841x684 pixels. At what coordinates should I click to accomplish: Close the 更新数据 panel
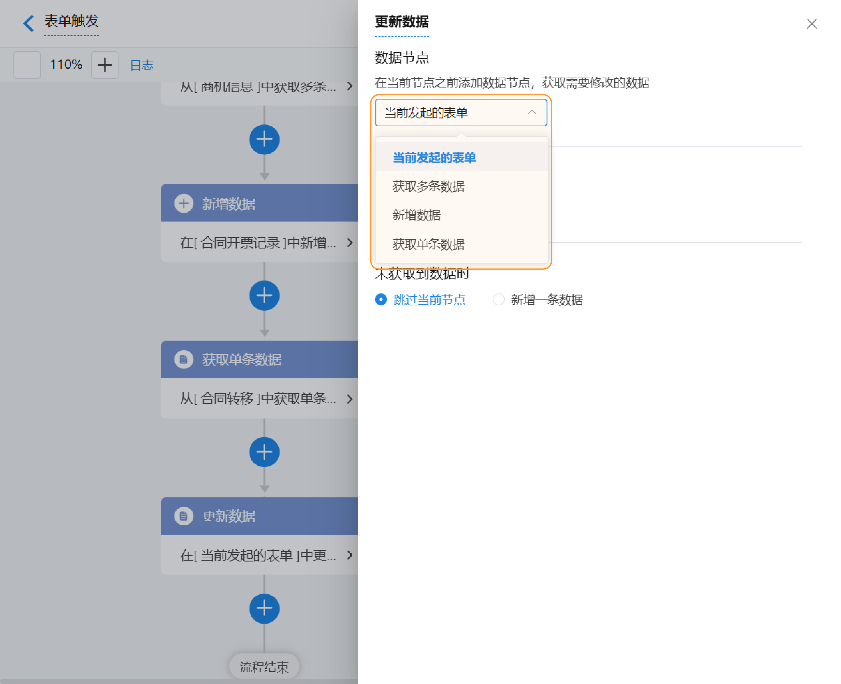coord(812,24)
